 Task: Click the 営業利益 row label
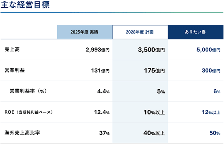coord(15,70)
